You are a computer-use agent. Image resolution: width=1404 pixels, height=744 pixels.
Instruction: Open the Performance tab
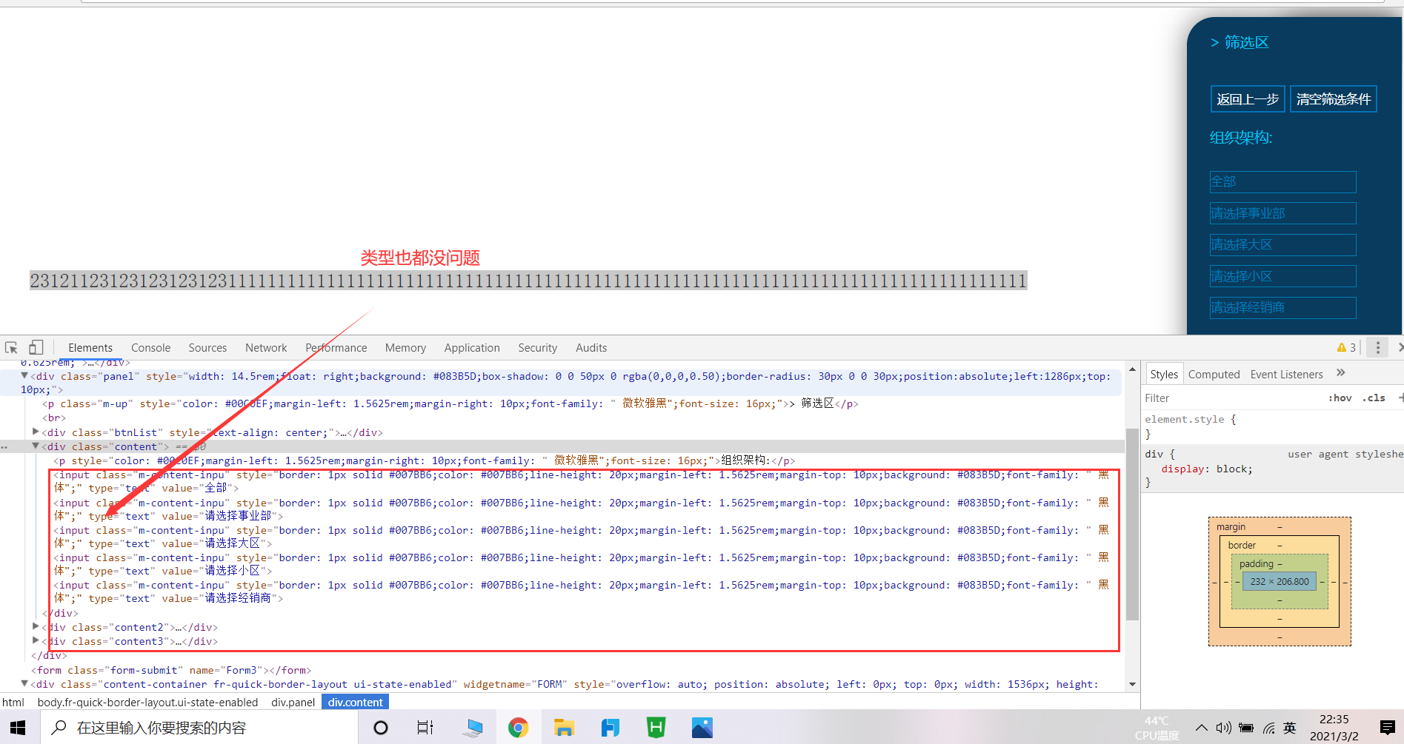[336, 347]
